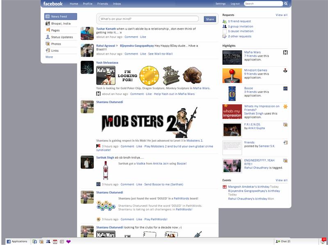This screenshot has width=328, height=245.
Task: Open the Mobsters 2 banner image
Action: click(150, 122)
